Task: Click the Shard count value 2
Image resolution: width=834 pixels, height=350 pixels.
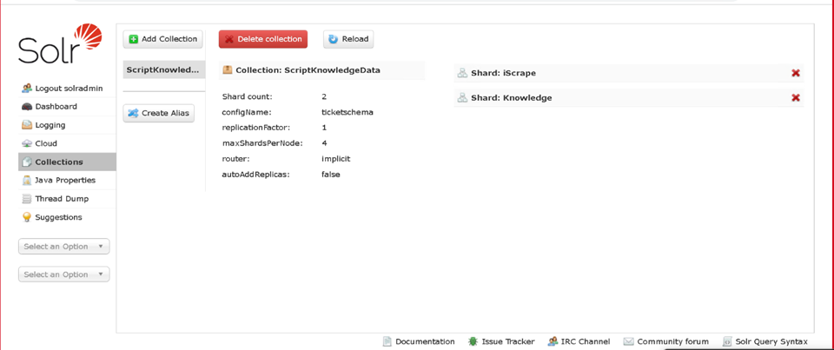Action: (324, 96)
